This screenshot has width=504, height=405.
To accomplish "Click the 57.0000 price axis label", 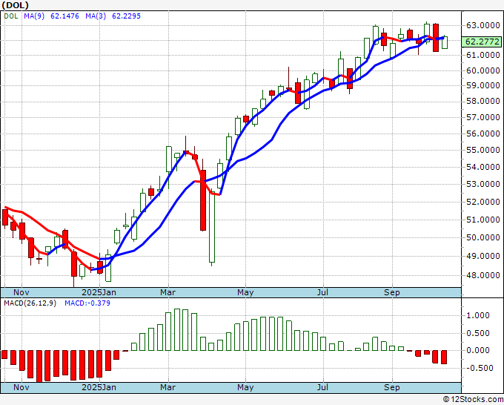I will coord(483,117).
